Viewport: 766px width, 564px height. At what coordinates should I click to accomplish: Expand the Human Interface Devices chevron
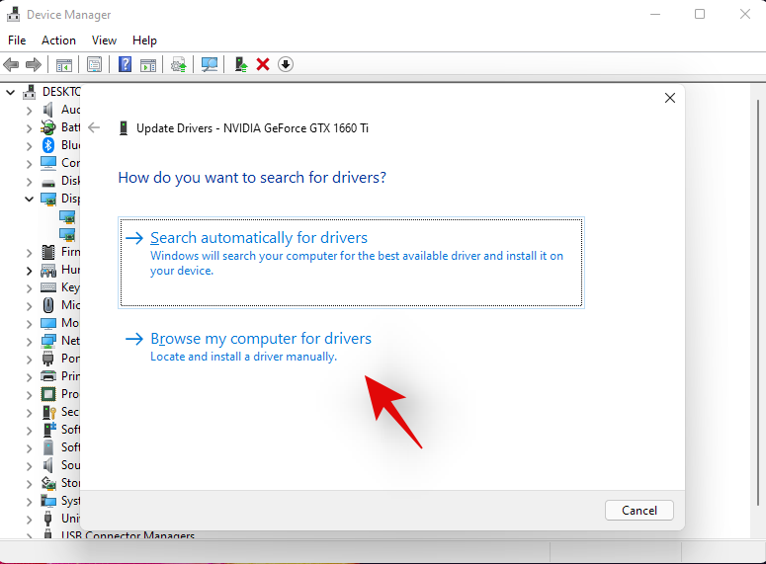tap(29, 271)
